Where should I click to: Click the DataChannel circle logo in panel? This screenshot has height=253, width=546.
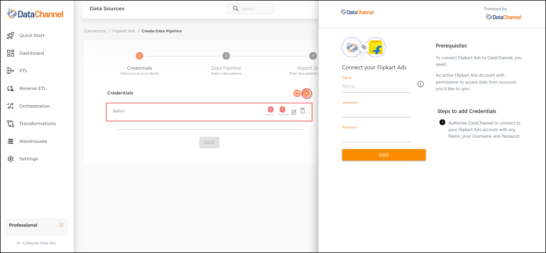pos(352,47)
